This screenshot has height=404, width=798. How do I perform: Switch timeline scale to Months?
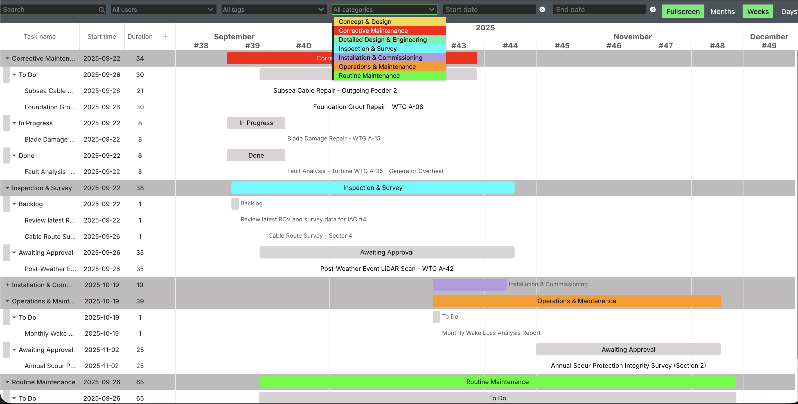point(722,12)
